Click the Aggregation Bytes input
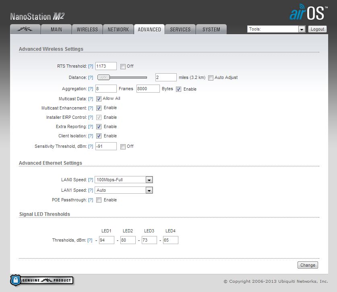Screen dimensions: 337x292 (x=148, y=89)
